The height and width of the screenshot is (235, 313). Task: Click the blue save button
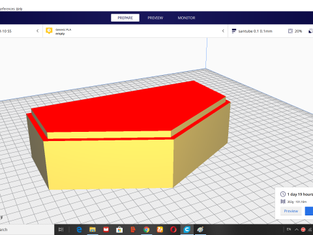309,211
